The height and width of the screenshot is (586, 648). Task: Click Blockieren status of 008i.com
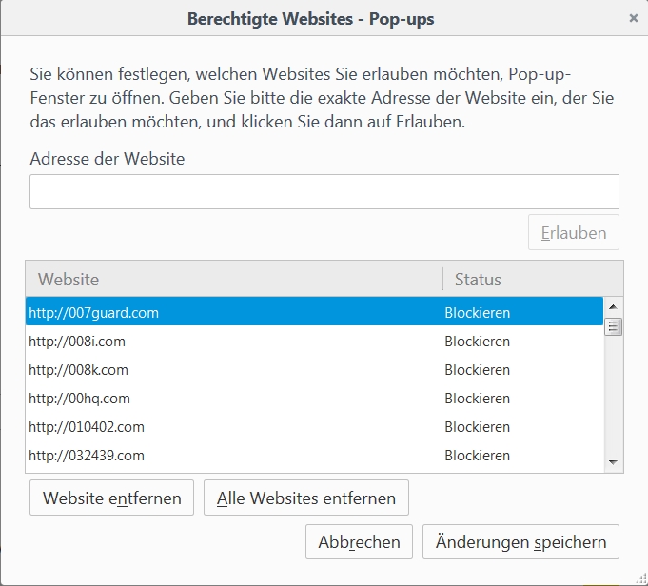(477, 341)
